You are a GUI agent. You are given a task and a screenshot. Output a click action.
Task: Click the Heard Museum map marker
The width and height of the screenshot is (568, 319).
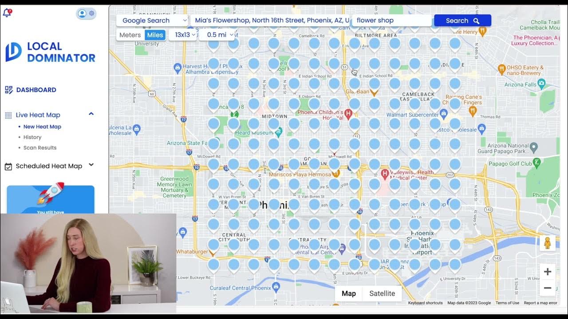tap(278, 132)
